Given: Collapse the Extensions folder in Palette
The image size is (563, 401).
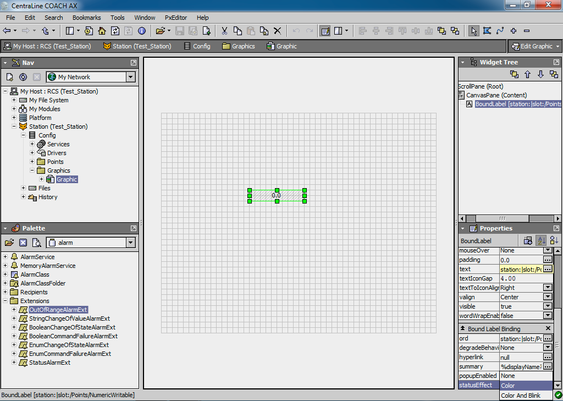Looking at the screenshot, I should pyautogui.click(x=5, y=301).
